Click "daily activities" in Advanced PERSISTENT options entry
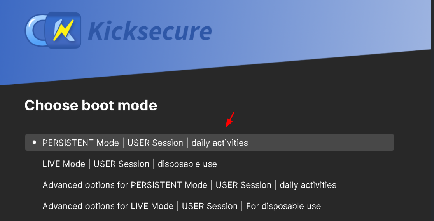The height and width of the screenshot is (221, 434). [x=308, y=185]
